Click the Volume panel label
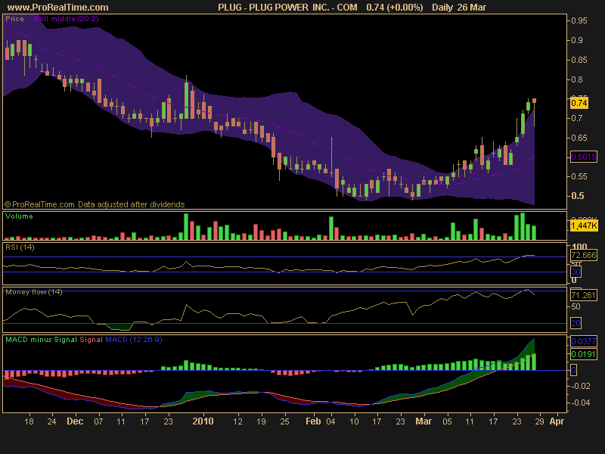 coord(19,216)
